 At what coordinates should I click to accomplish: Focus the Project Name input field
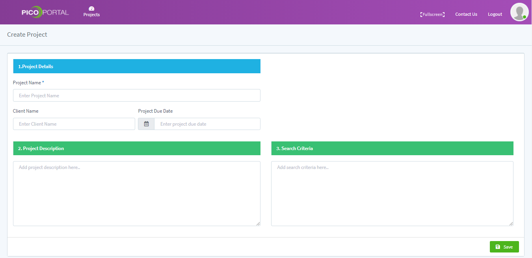point(137,95)
